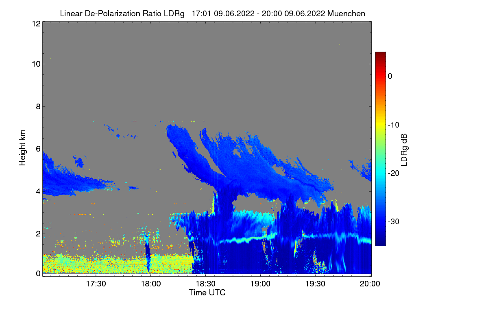The width and height of the screenshot is (488, 325).
Task: Click the height tick label 8
Action: coord(38,106)
